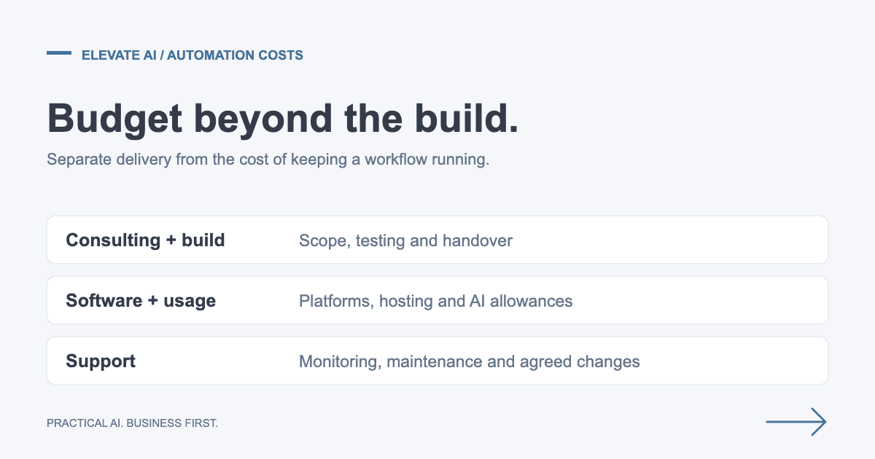This screenshot has height=459, width=875.
Task: Click the subtitle about separating delivery costs
Action: (x=268, y=160)
